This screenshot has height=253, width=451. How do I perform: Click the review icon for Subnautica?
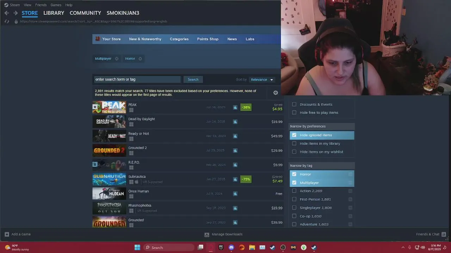235,179
